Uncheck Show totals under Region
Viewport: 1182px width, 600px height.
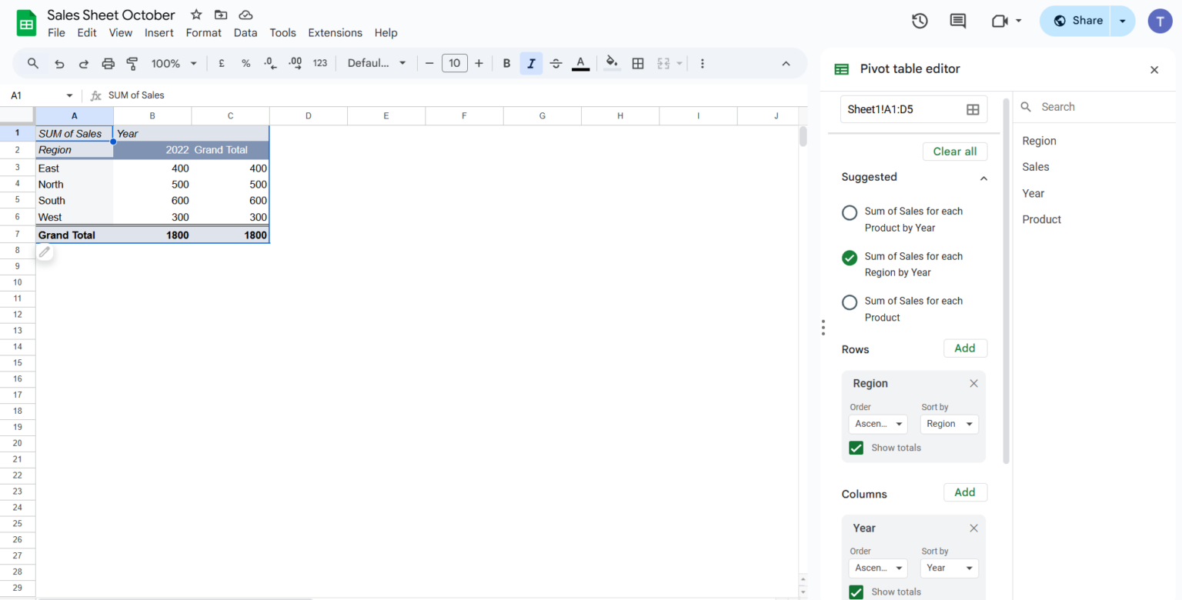856,447
